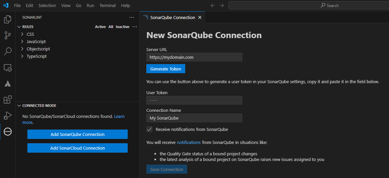The image size is (389, 178).
Task: Go back with the left arrow
Action: (x=213, y=5)
